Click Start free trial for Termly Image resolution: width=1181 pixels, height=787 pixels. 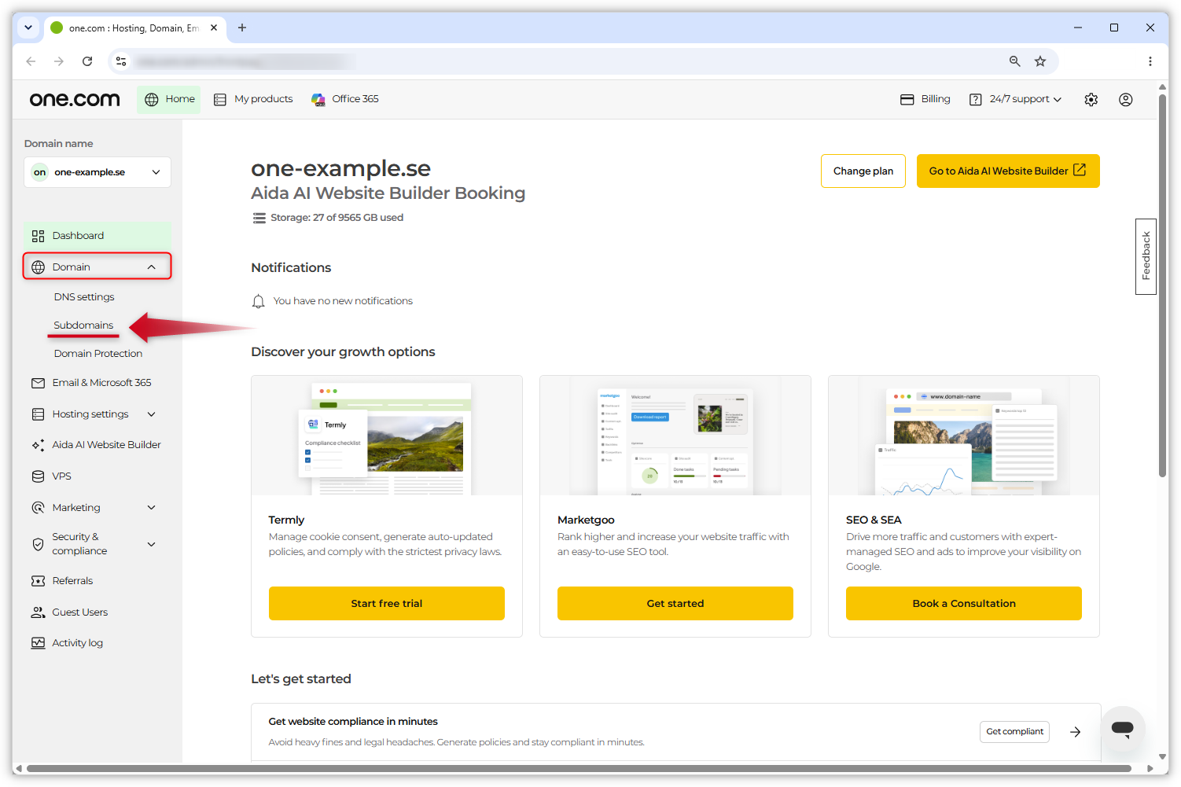pos(387,604)
